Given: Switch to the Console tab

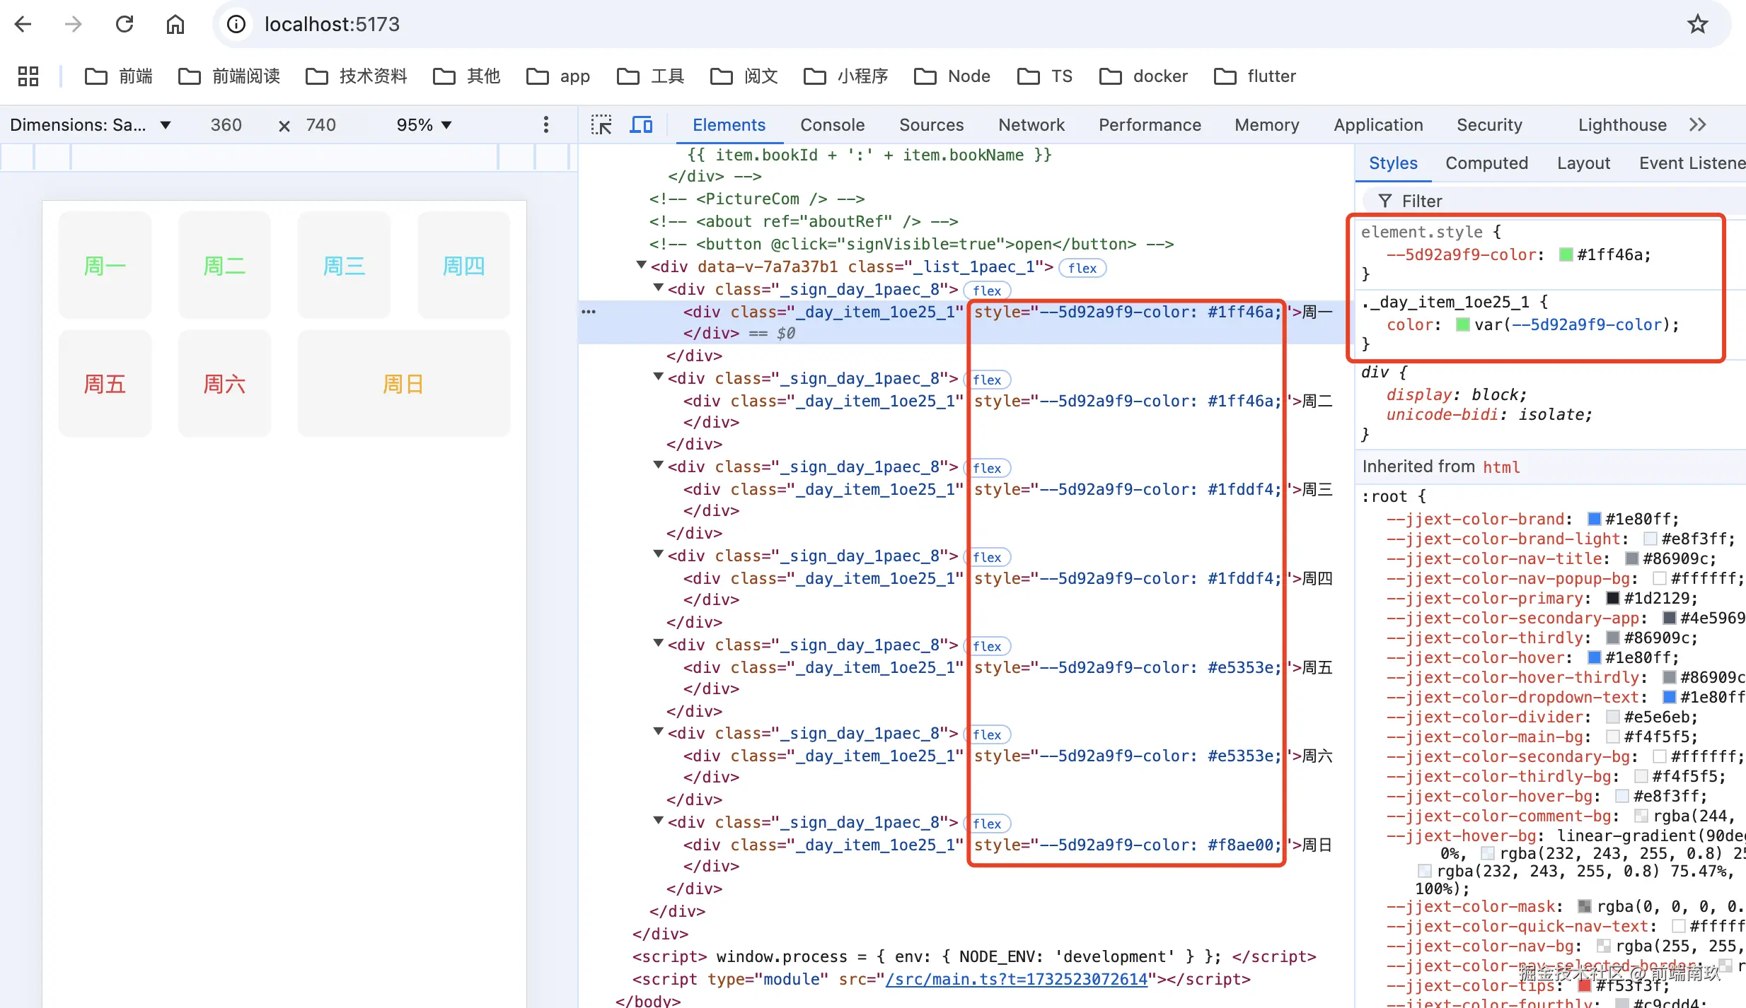Looking at the screenshot, I should click(x=832, y=125).
